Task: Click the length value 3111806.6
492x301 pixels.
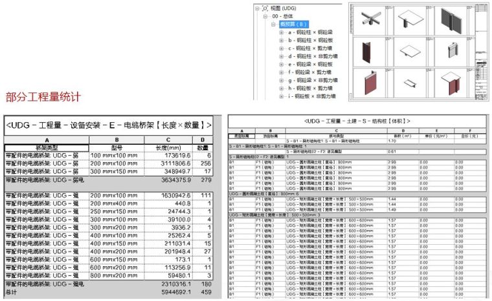Action: (175, 163)
